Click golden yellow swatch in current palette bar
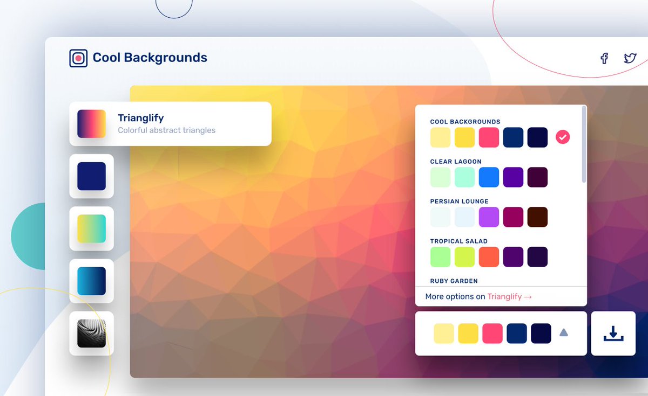The height and width of the screenshot is (396, 648). point(468,334)
